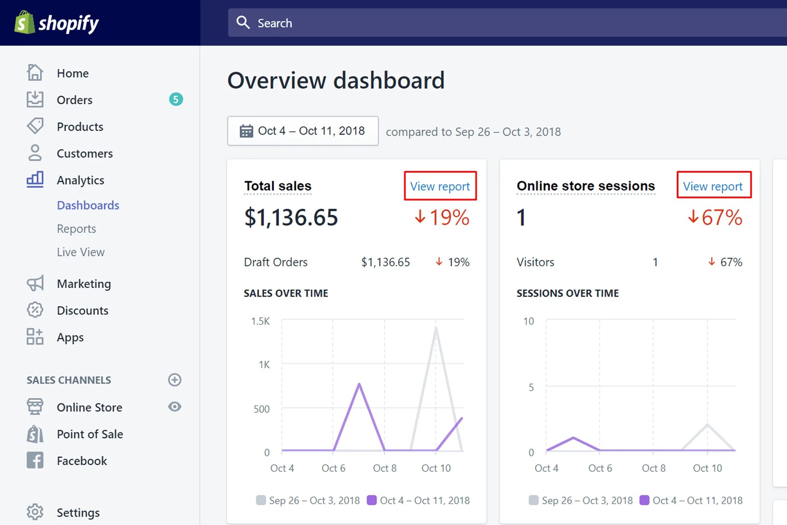Open the Oct 4 – Oct 11 date picker
The width and height of the screenshot is (787, 525).
click(303, 131)
